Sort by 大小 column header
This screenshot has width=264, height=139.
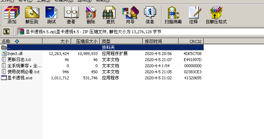pyautogui.click(x=57, y=41)
